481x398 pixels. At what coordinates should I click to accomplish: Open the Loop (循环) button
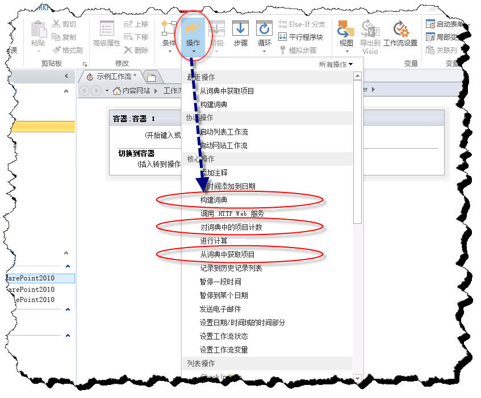click(264, 36)
